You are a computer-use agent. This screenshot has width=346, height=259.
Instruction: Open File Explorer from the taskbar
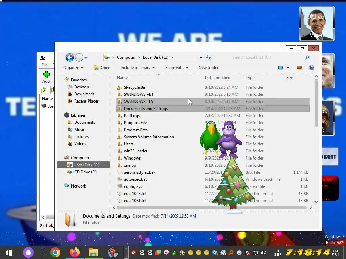point(93,252)
